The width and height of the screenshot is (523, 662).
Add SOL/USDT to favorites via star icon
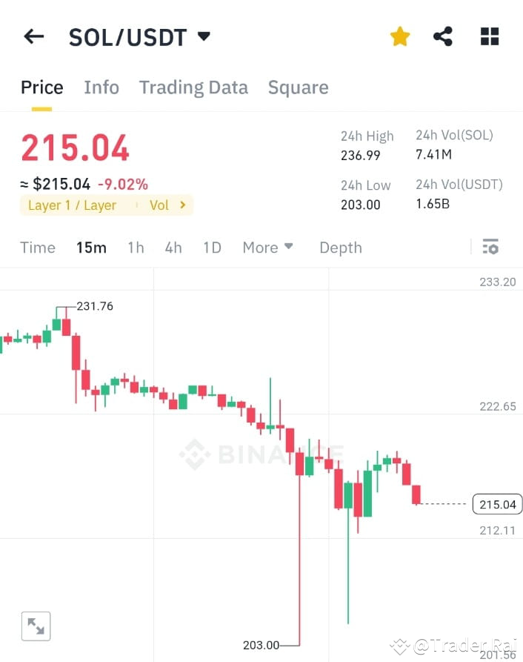(399, 36)
